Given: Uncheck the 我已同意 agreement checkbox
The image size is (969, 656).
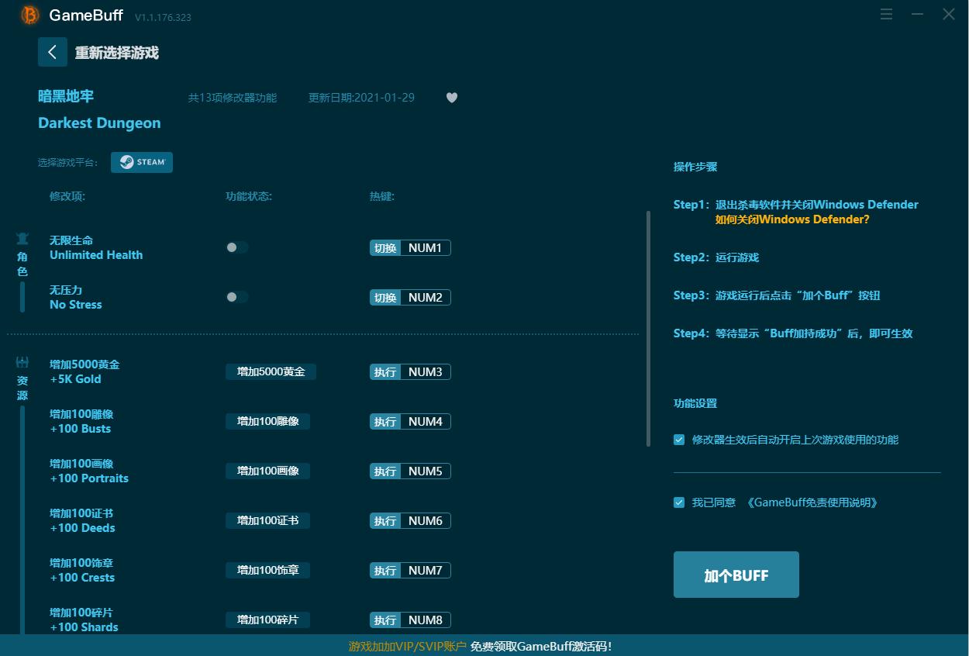Looking at the screenshot, I should coord(679,502).
